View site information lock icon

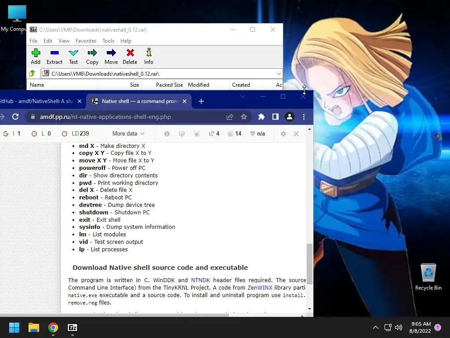[33, 117]
